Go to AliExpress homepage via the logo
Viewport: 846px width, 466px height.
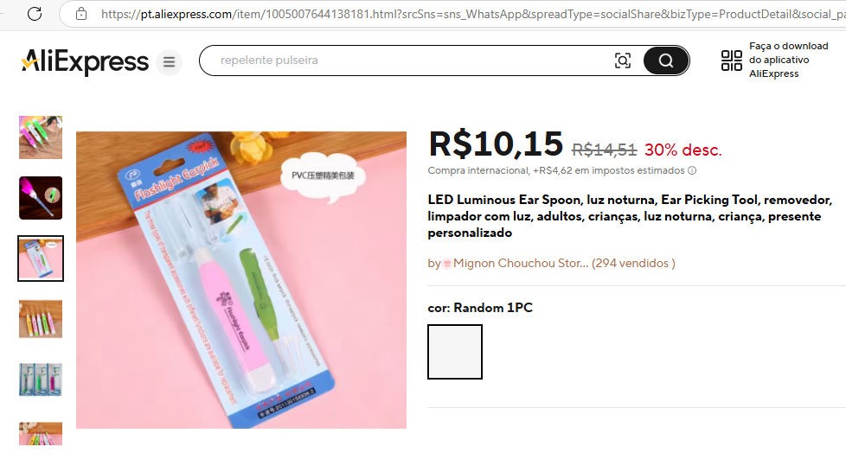click(x=85, y=61)
